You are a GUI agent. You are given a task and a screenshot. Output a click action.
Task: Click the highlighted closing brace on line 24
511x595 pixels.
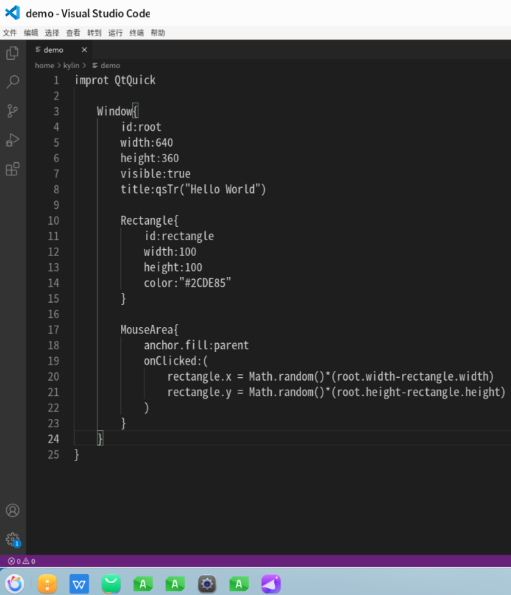[100, 439]
